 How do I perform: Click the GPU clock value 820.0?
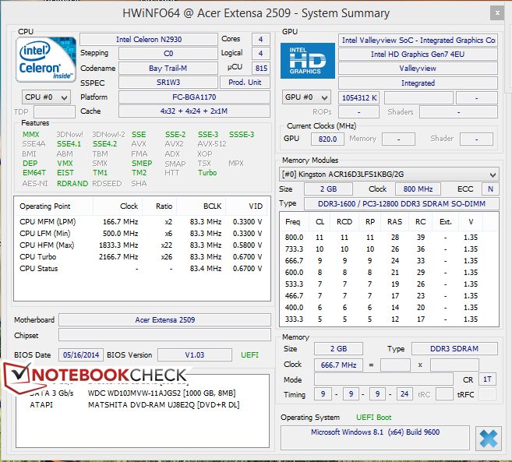(x=327, y=139)
